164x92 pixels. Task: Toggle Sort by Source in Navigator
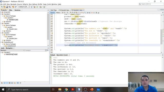click(x=20, y=83)
